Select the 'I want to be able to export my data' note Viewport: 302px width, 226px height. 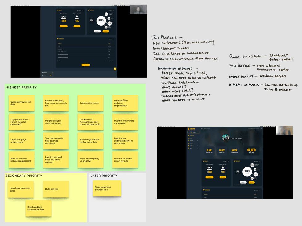click(125, 160)
